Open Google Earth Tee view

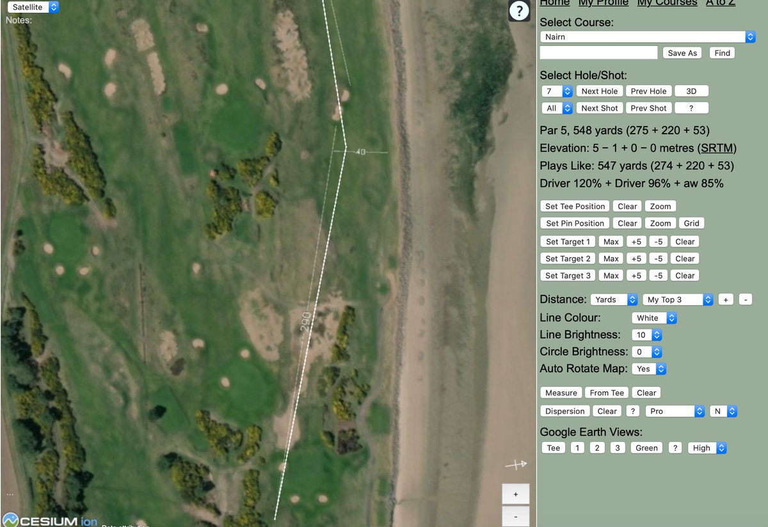click(x=554, y=448)
